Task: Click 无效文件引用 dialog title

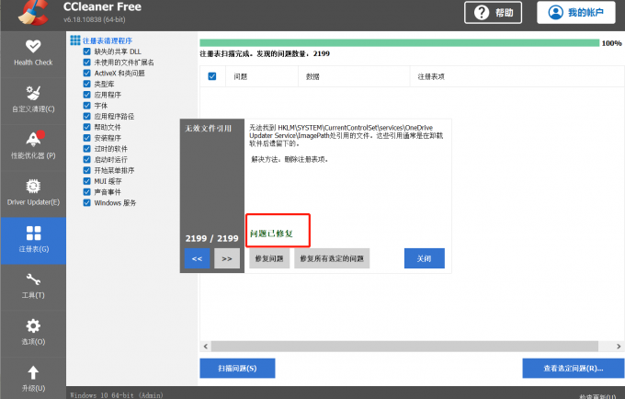Action: (208, 129)
